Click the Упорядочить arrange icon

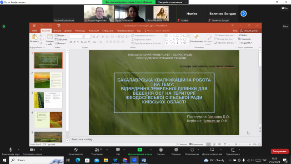(x=196, y=36)
